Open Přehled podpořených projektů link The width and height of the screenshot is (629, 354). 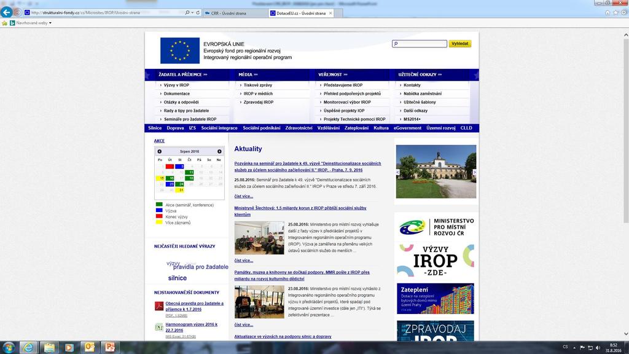pos(352,93)
